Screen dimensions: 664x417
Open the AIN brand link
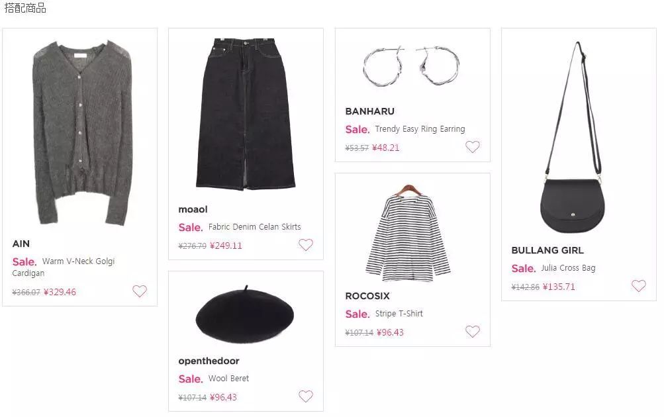(21, 244)
